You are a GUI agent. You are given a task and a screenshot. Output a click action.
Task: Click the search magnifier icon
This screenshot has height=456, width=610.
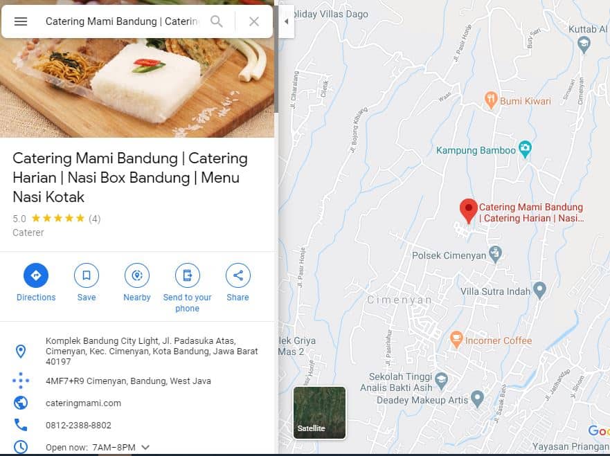[217, 21]
